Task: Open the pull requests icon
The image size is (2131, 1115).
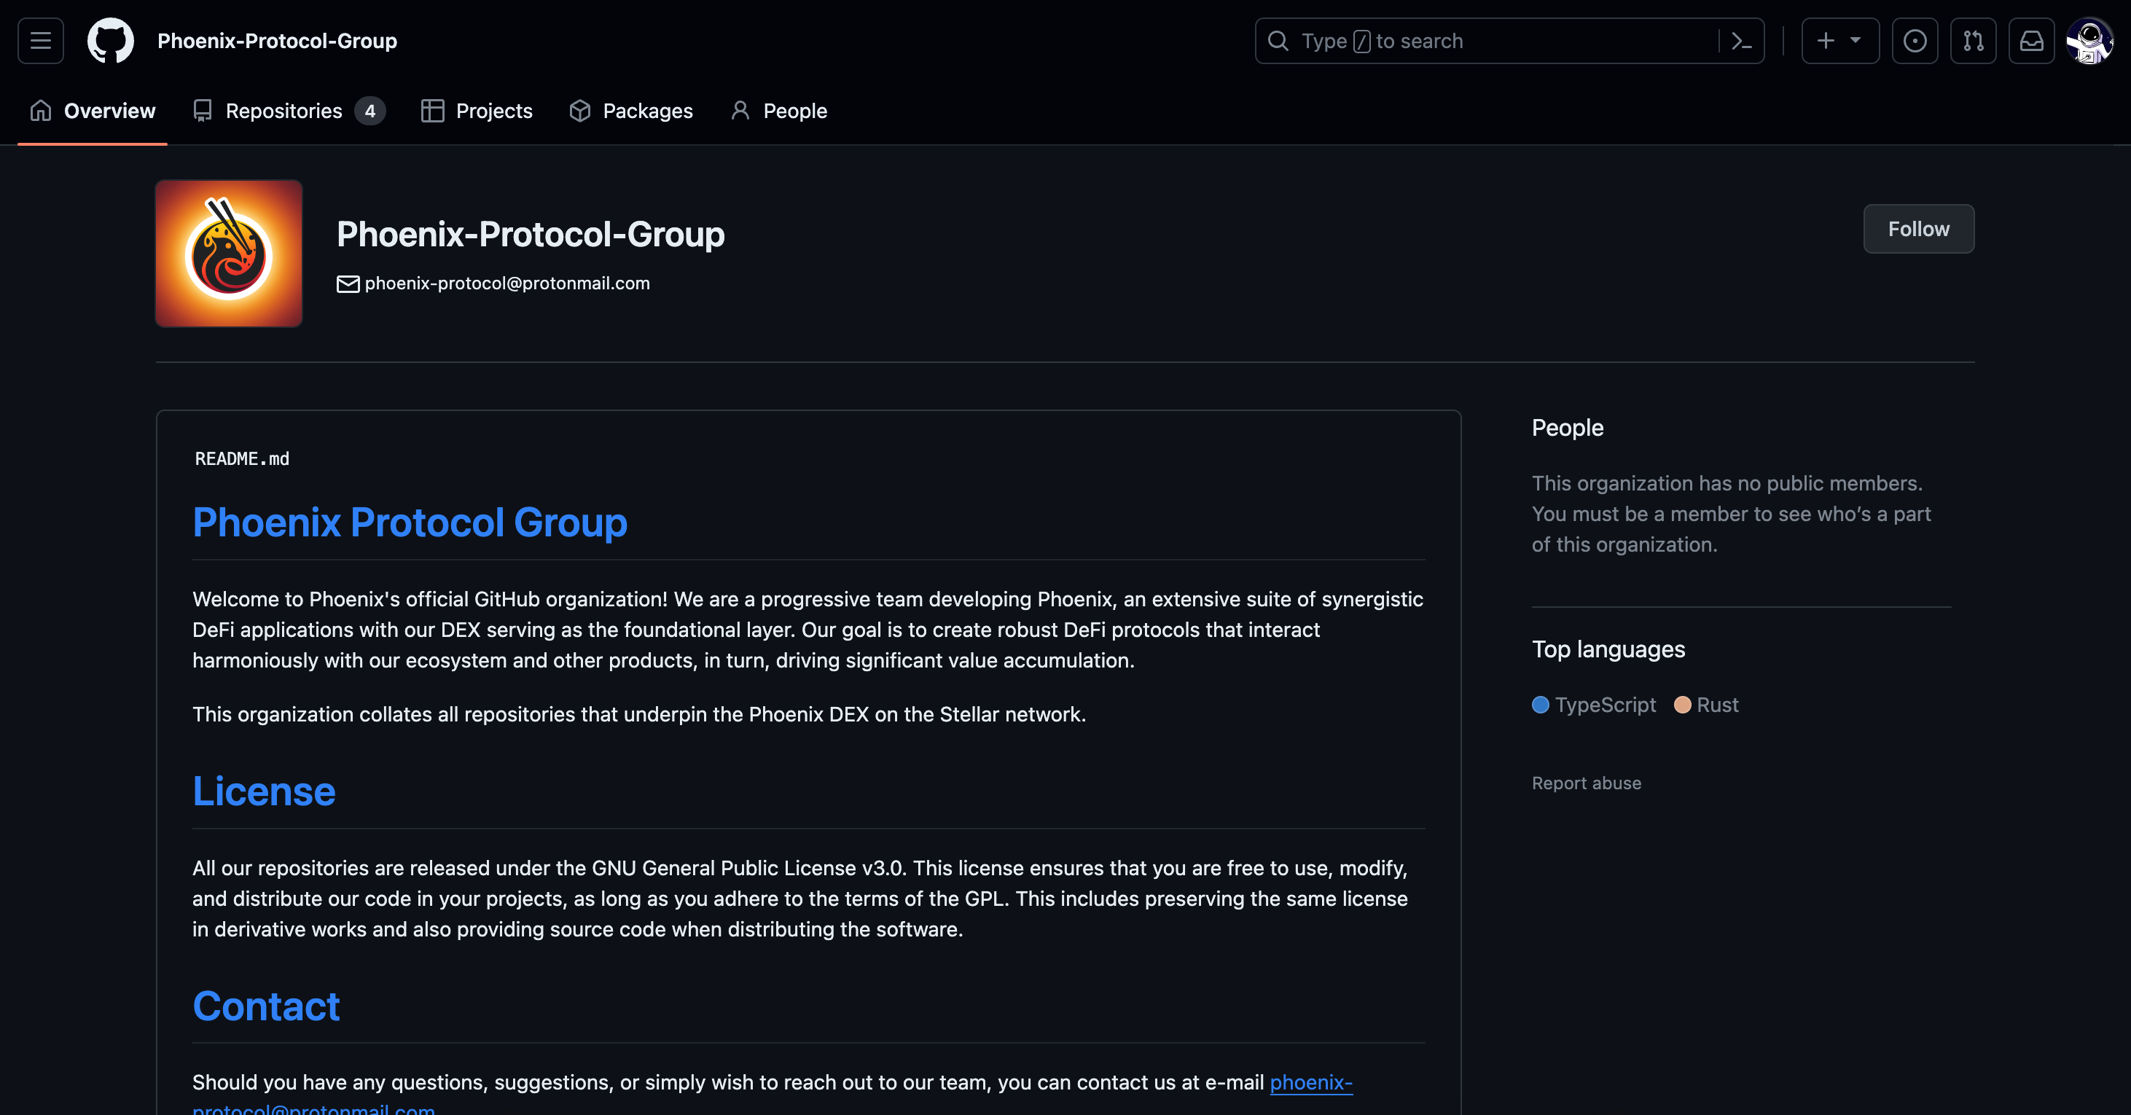Action: [x=1973, y=41]
